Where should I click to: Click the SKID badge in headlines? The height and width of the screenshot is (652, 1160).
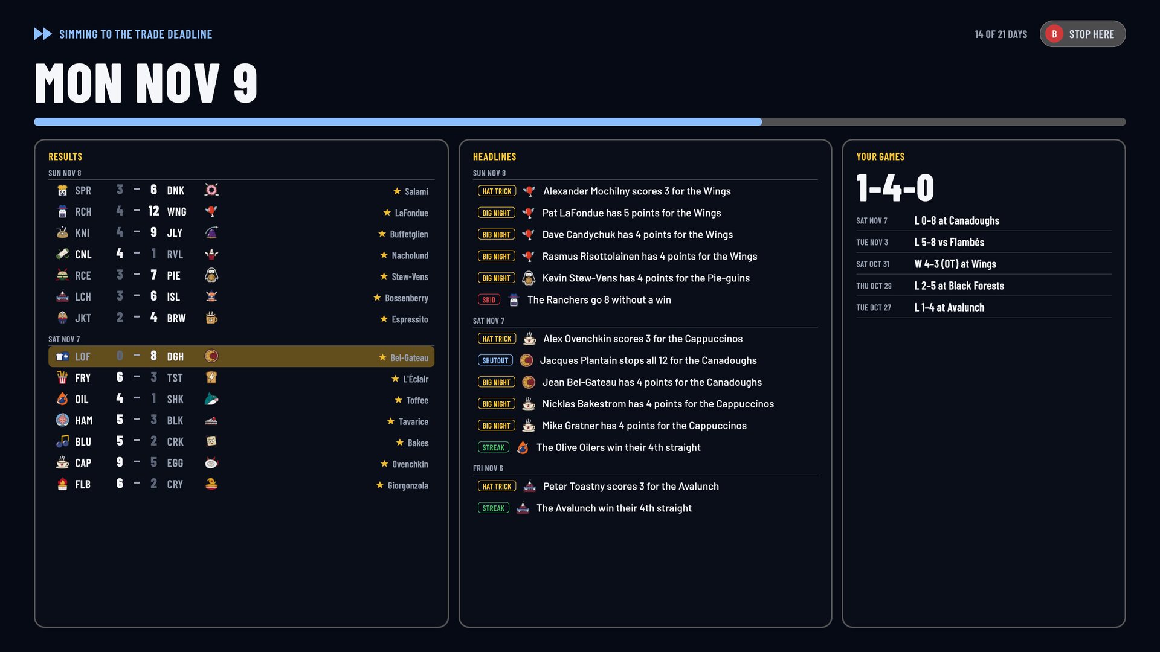[489, 300]
